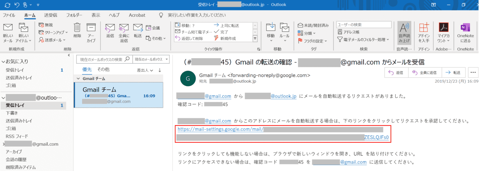Viewport: 481px width, 171px height.
Task: Collapse the Gmail チーム message group
Action: pos(78,79)
